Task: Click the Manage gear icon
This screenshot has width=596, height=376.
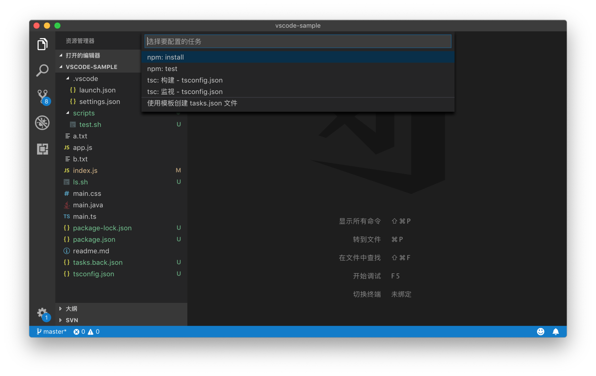Action: coord(42,312)
